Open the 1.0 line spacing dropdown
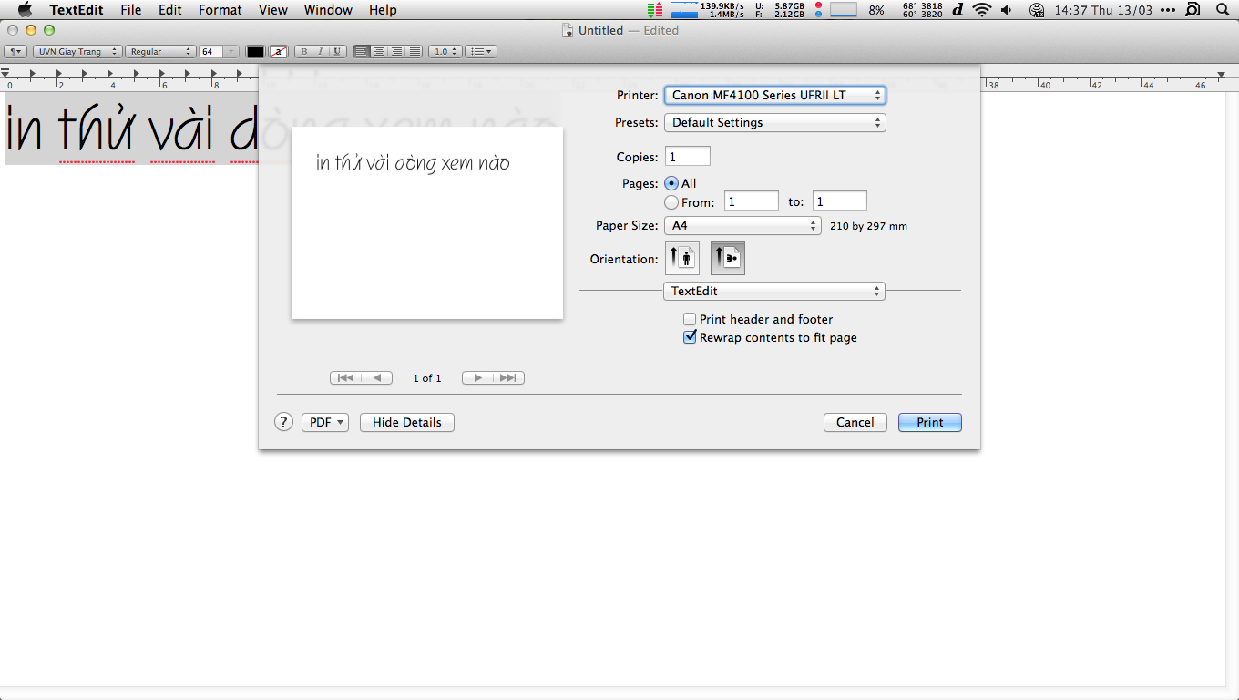The image size is (1239, 700). [445, 52]
